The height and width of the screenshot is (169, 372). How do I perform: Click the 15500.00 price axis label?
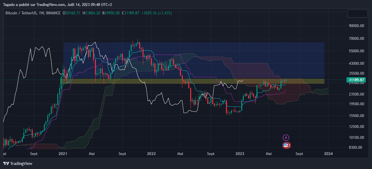point(356,116)
